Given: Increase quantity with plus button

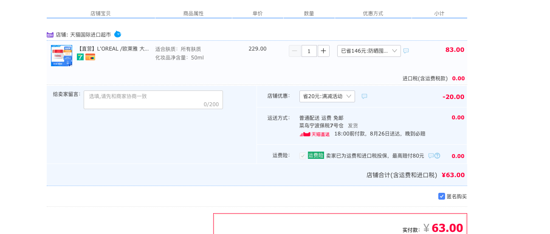Looking at the screenshot, I should (x=324, y=51).
